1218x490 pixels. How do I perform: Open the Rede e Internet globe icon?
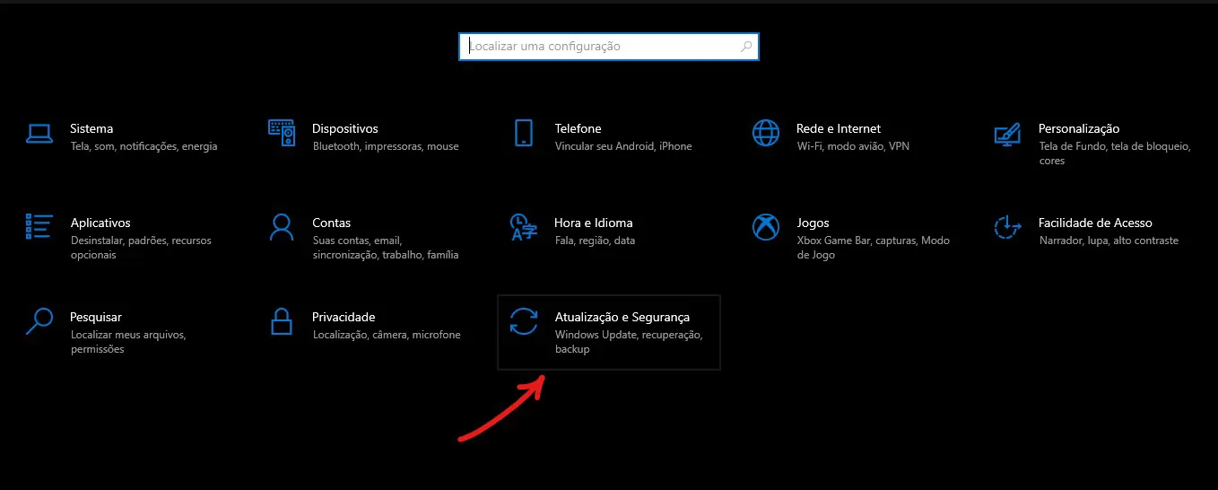pyautogui.click(x=766, y=133)
